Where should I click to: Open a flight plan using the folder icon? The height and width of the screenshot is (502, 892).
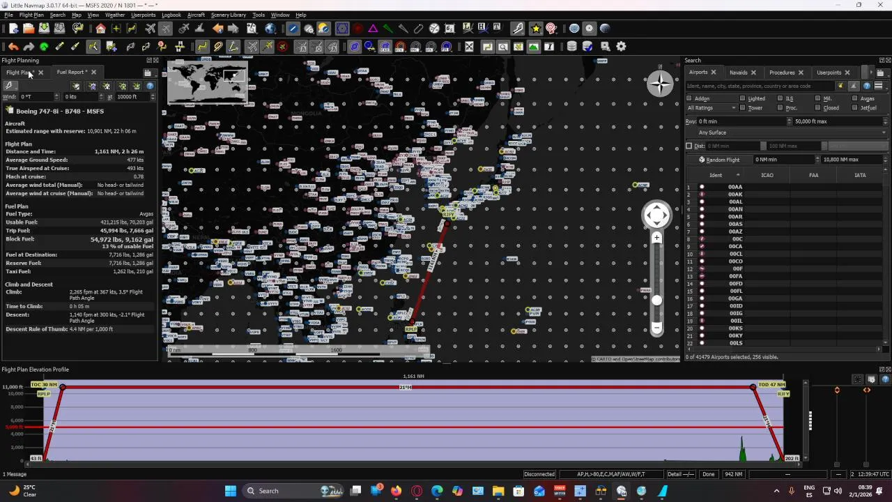point(29,29)
